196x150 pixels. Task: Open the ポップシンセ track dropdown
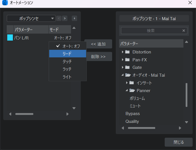pyautogui.click(x=31, y=18)
